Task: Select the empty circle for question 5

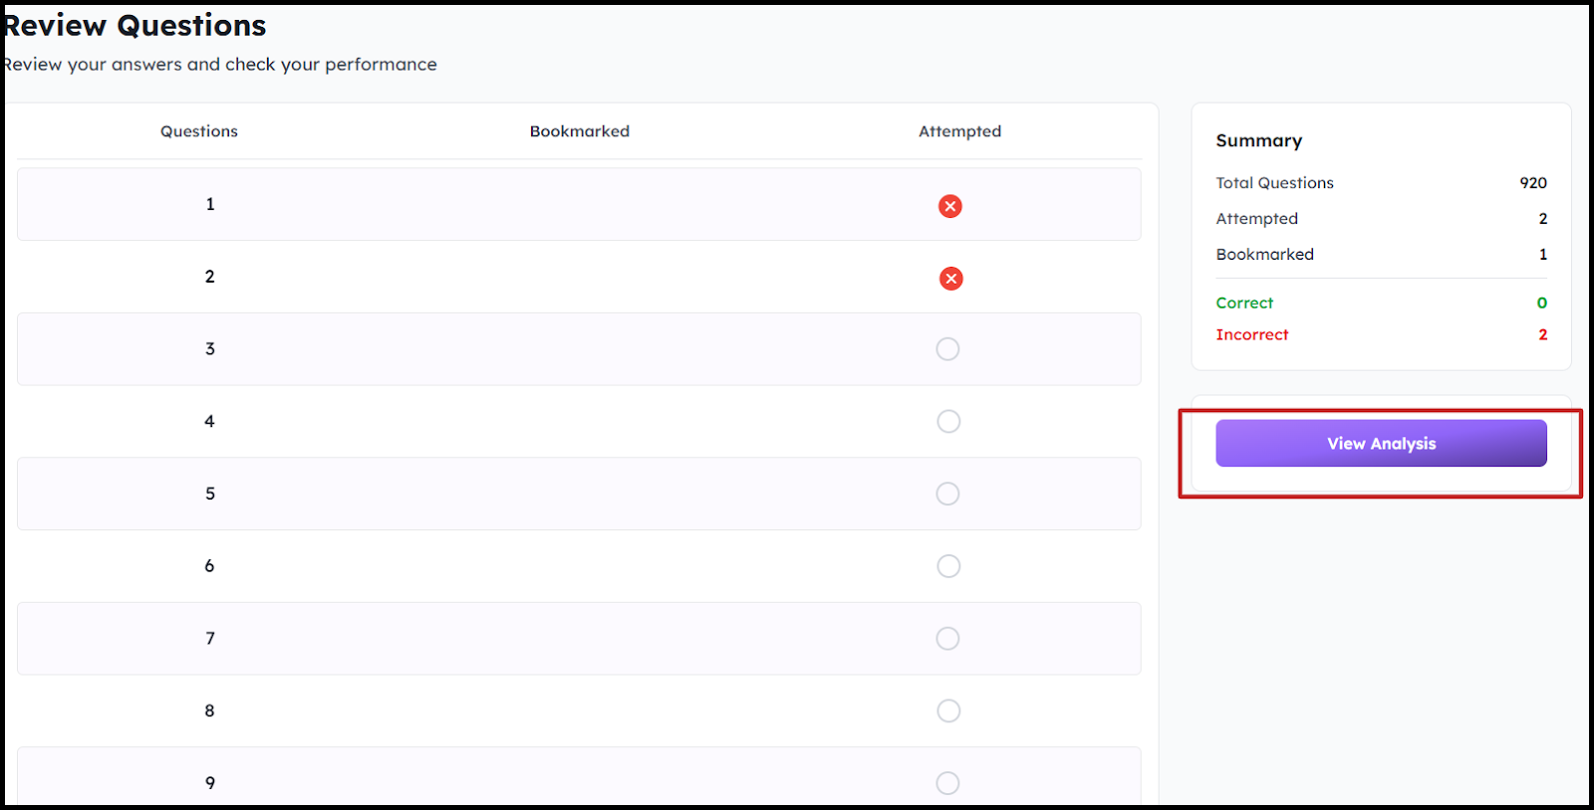Action: click(947, 494)
